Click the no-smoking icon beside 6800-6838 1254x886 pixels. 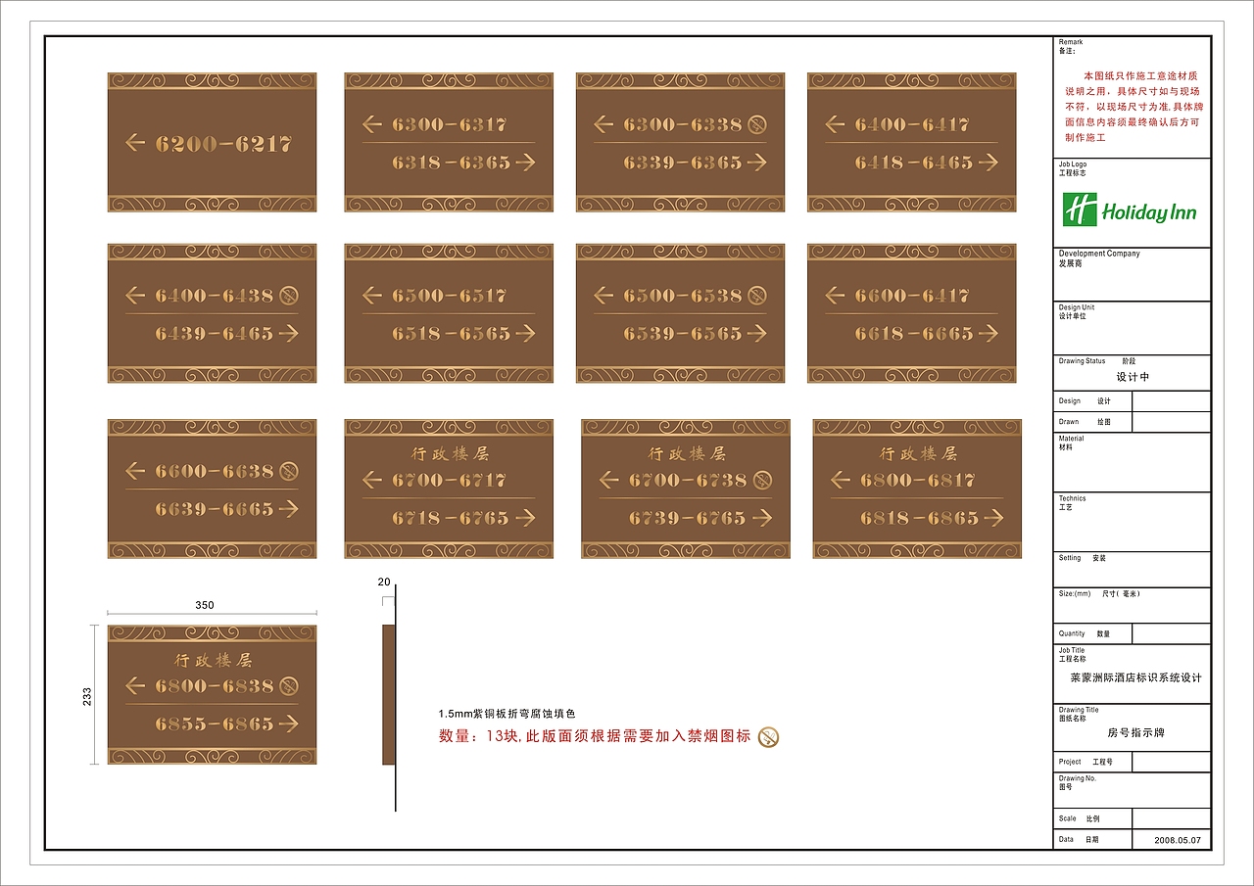289,686
